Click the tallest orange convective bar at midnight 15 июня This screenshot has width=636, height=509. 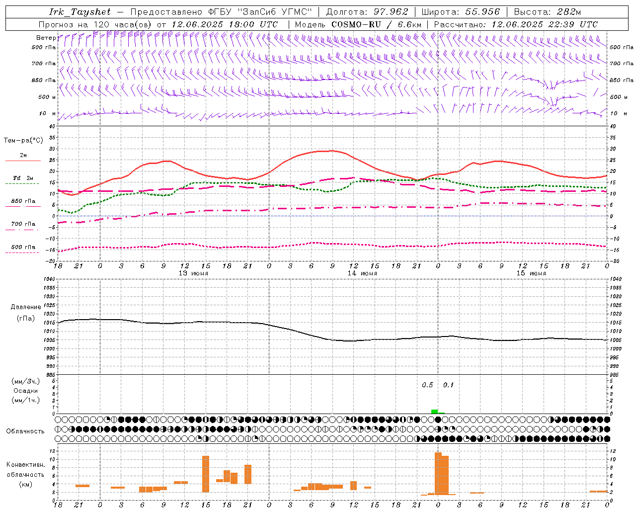tap(438, 474)
